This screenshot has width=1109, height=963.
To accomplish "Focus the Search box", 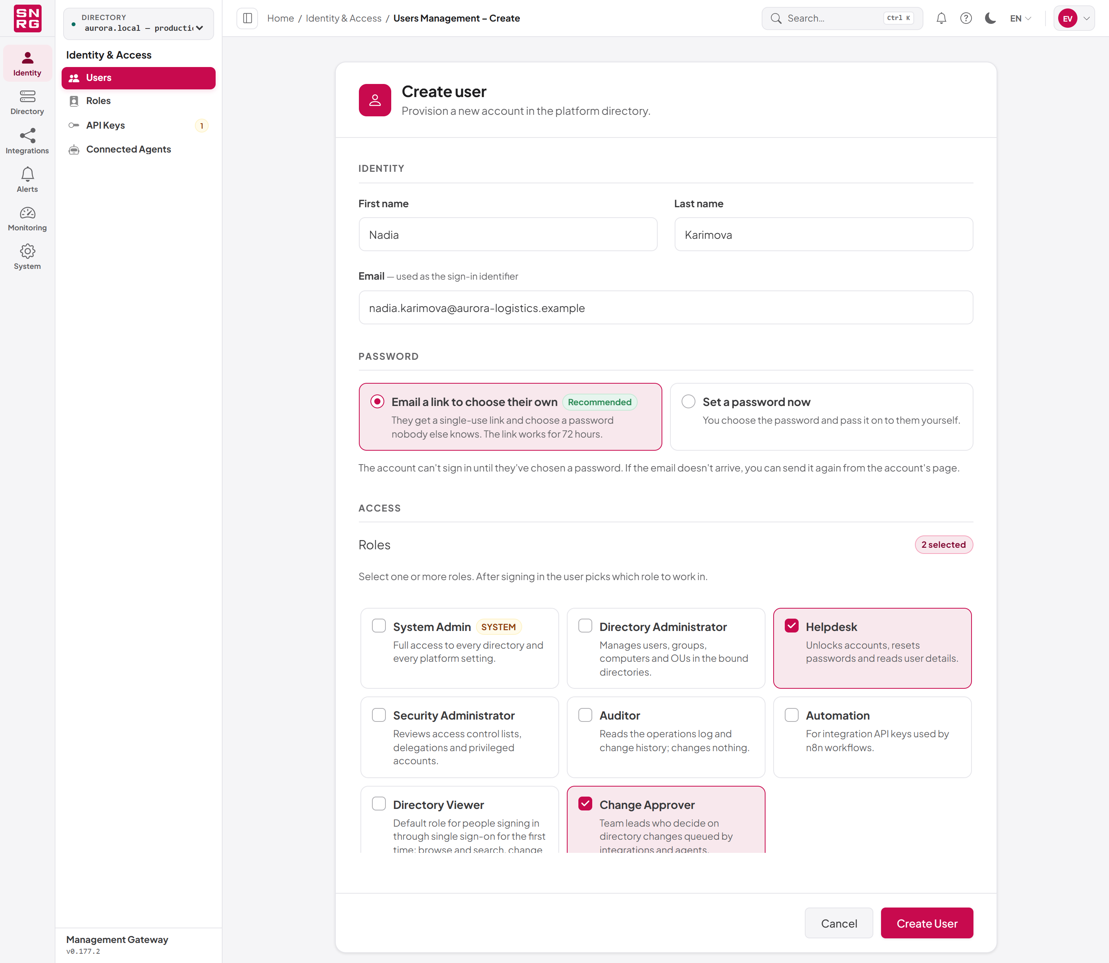I will [x=842, y=18].
